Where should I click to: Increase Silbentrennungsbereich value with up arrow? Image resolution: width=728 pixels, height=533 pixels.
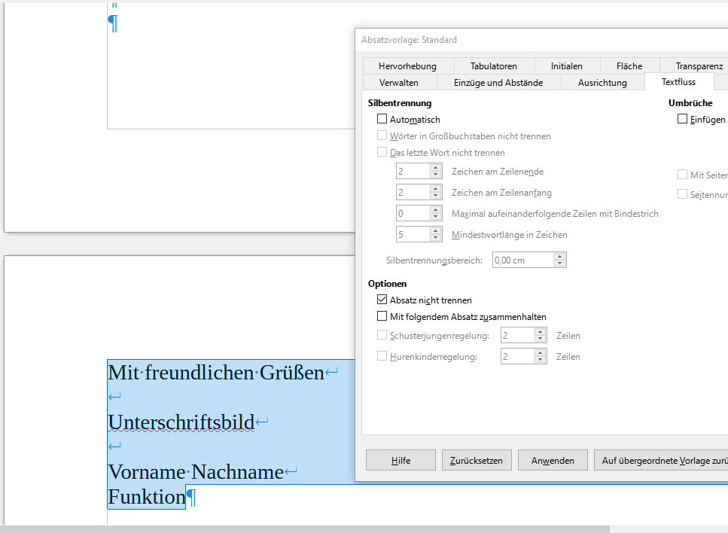(x=559, y=257)
